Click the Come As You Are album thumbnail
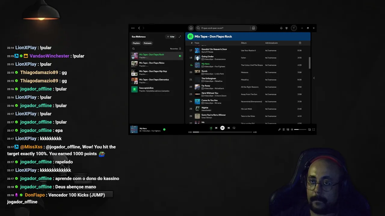The image size is (385, 216). pyautogui.click(x=197, y=101)
